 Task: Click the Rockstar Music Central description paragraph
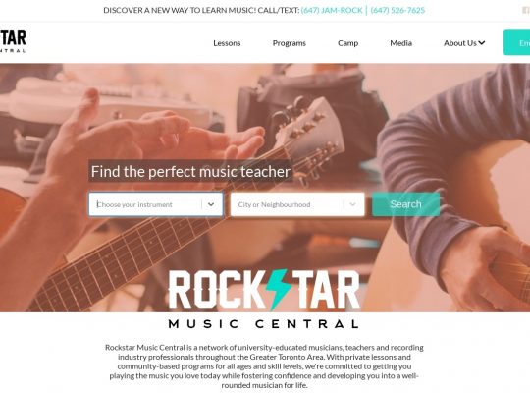(264, 366)
